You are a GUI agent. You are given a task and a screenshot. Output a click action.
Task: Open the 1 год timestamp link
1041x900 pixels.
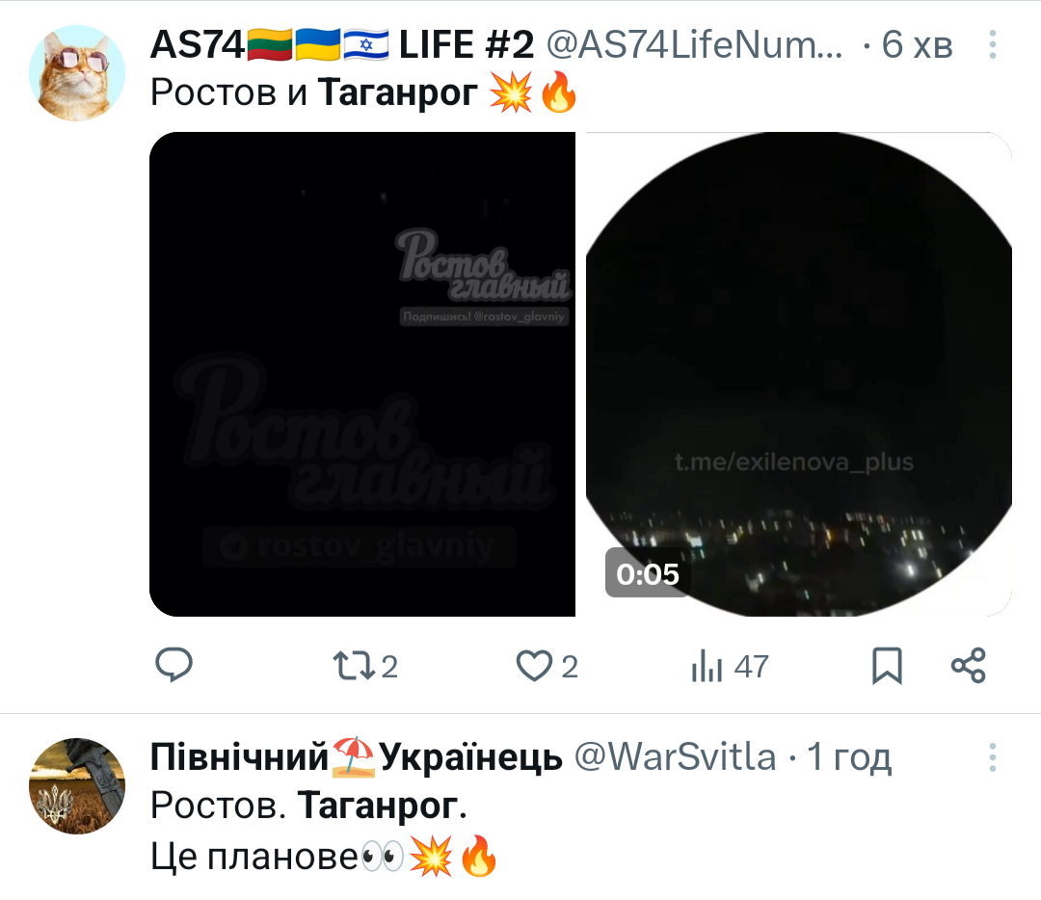click(x=849, y=756)
